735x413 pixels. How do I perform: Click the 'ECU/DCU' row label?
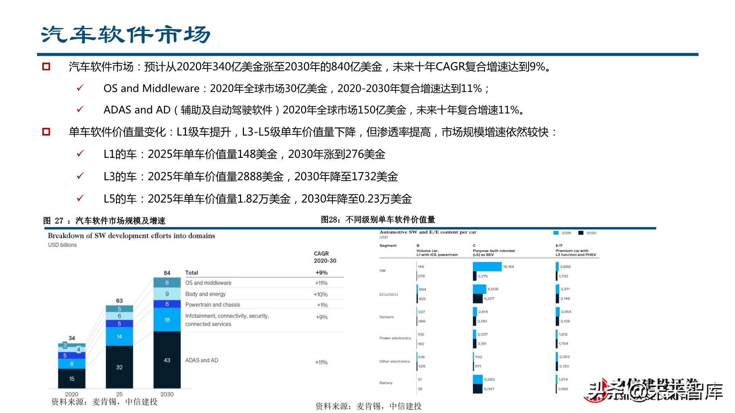coord(388,294)
